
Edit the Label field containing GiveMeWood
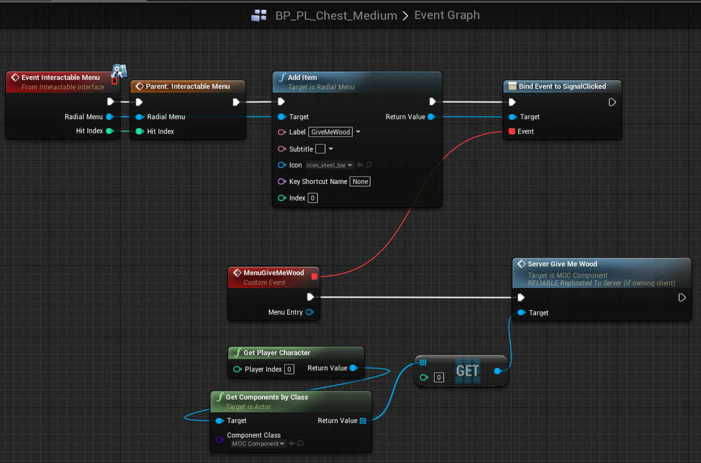(x=330, y=132)
